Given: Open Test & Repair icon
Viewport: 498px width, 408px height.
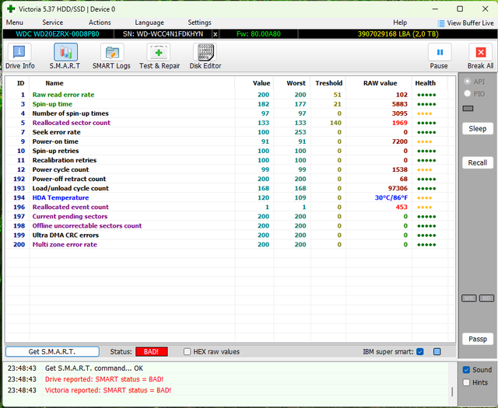Looking at the screenshot, I should [159, 52].
